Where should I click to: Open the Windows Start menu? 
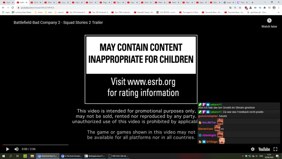point(3,156)
